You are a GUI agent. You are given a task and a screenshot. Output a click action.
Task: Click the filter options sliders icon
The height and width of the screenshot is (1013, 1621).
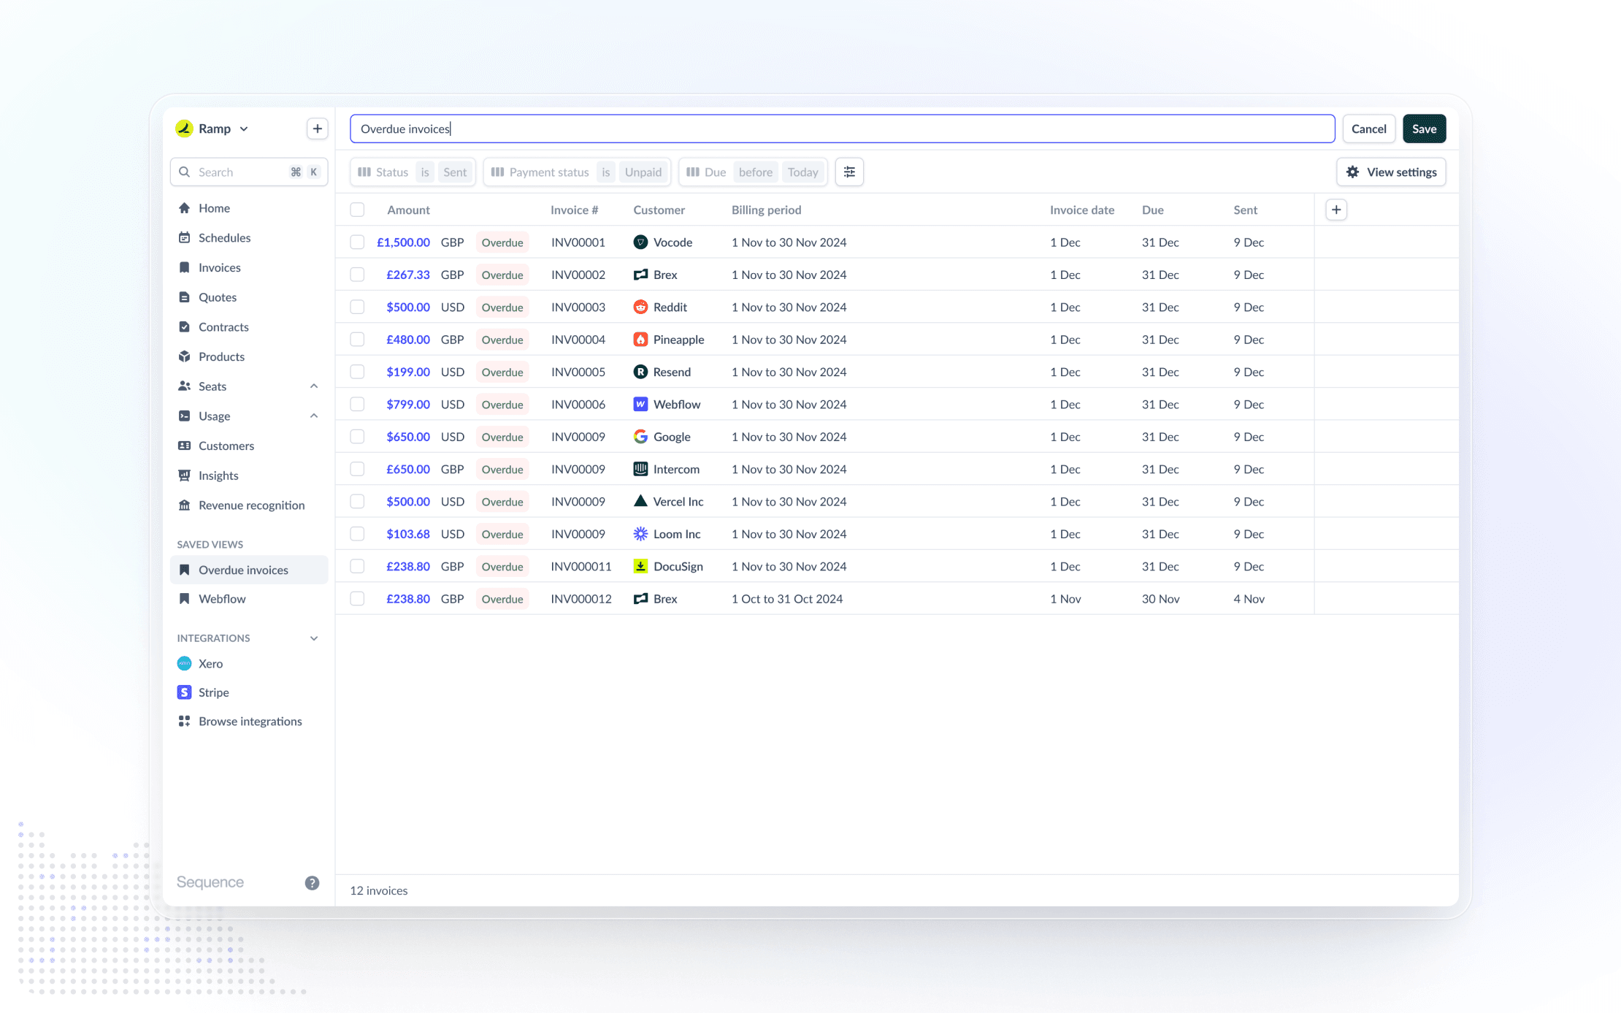(849, 172)
